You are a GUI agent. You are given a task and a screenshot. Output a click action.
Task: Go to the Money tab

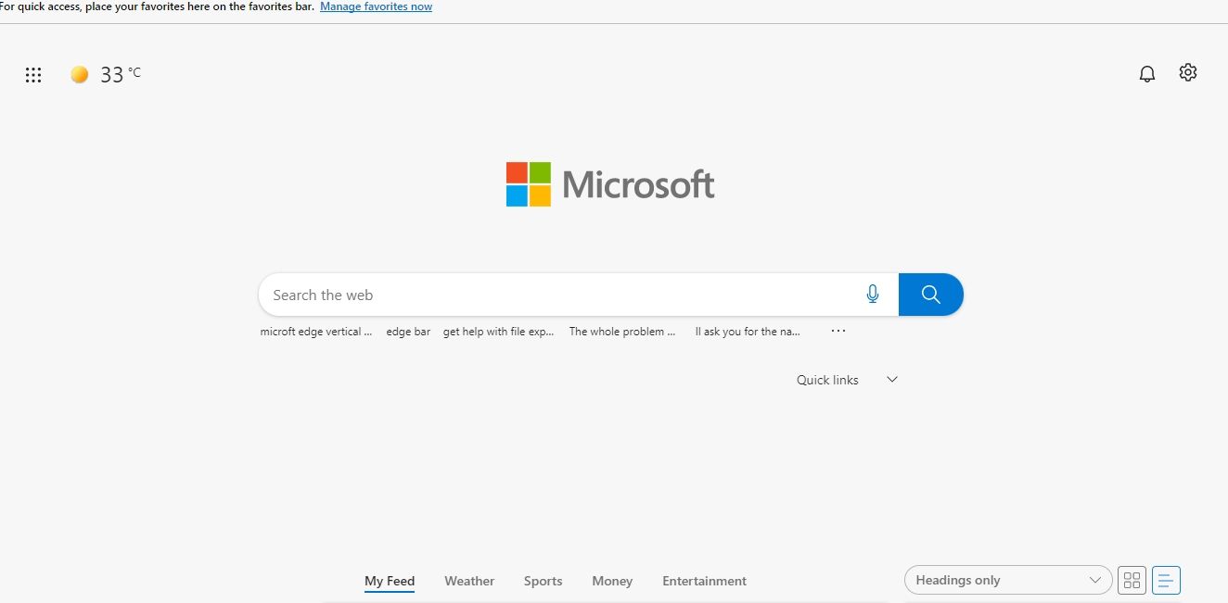(612, 581)
